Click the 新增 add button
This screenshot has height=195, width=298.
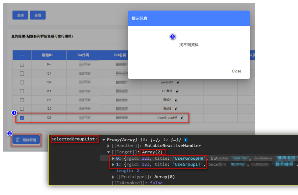click(38, 15)
